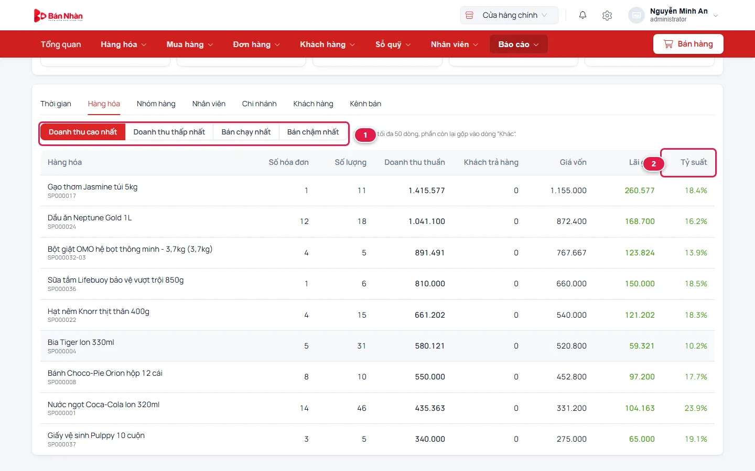The width and height of the screenshot is (755, 471).
Task: Select Doanh thu cao nhất filter
Action: click(x=83, y=132)
